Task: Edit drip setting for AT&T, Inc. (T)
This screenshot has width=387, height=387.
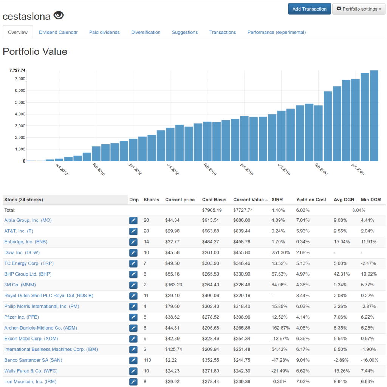Action: coord(133,231)
